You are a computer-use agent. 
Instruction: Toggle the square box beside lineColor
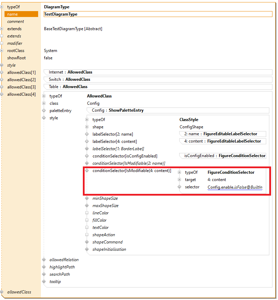pos(87,213)
